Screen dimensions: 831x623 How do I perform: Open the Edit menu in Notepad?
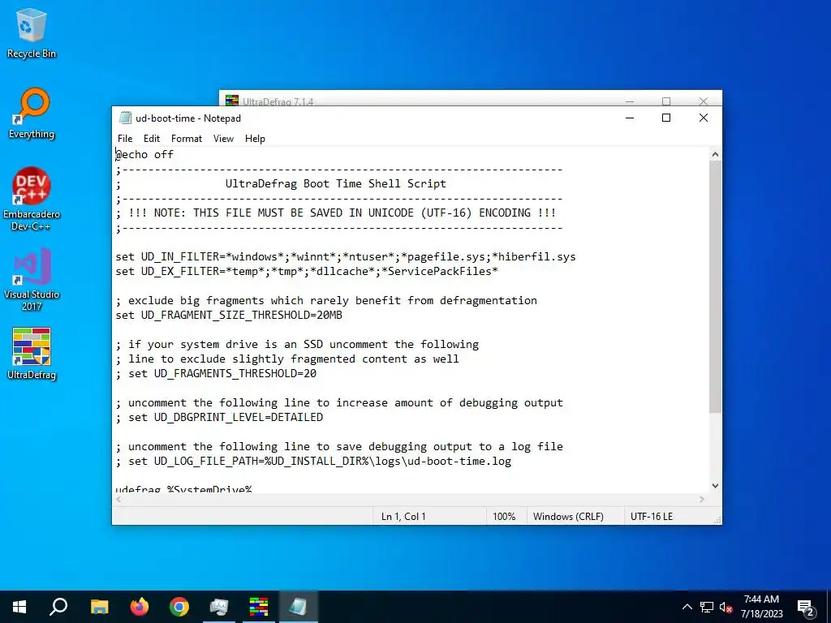pos(152,138)
